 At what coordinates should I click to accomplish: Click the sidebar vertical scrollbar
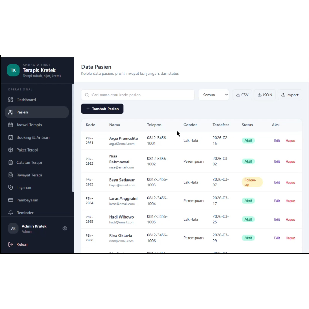click(x=73, y=138)
